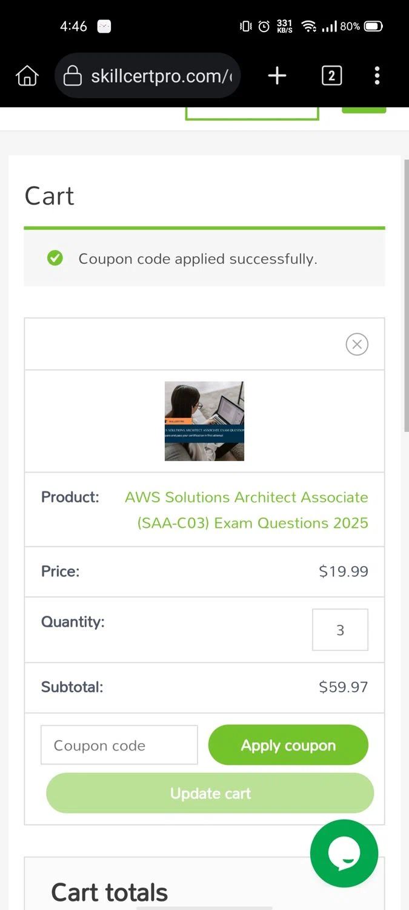Image resolution: width=409 pixels, height=910 pixels.
Task: Open the browser three-dot overflow menu
Action: (x=377, y=76)
